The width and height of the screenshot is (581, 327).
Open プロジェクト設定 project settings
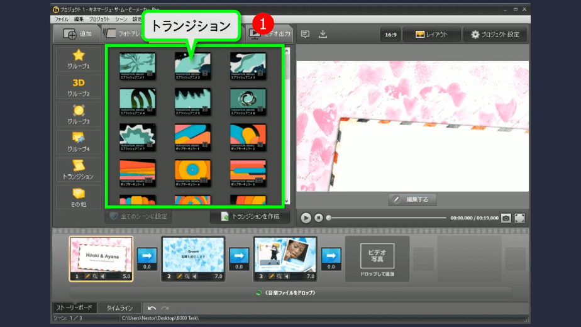tap(495, 34)
